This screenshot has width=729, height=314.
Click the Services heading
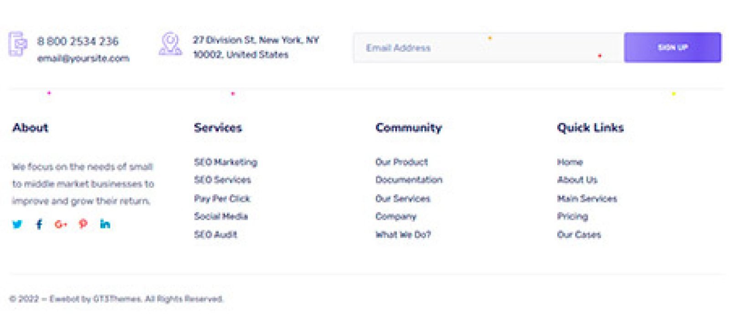(218, 128)
